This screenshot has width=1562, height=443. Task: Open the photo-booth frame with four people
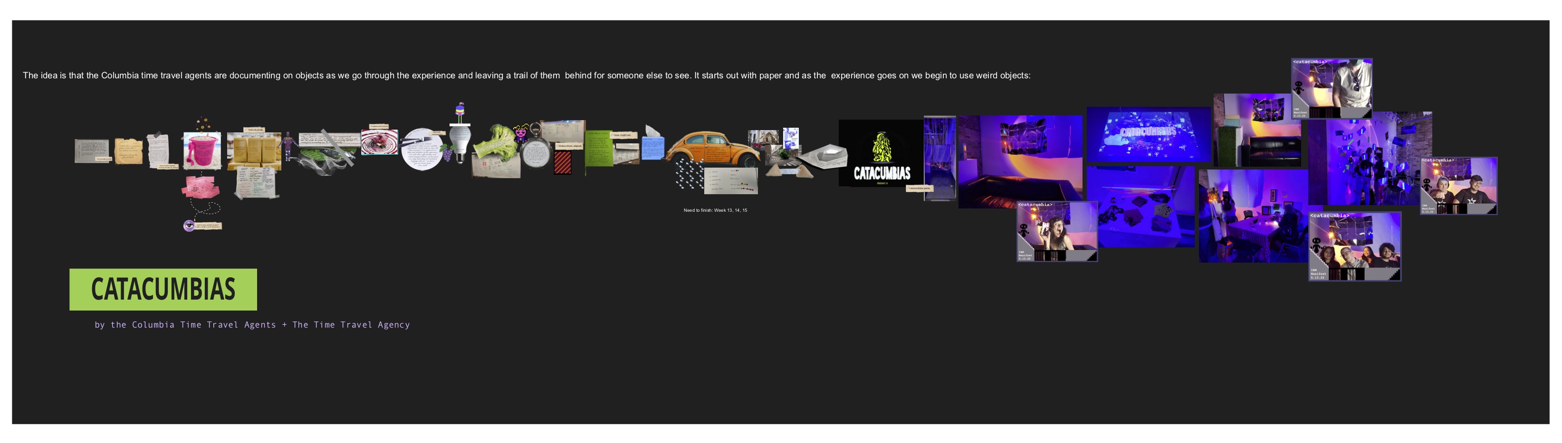(x=1355, y=246)
